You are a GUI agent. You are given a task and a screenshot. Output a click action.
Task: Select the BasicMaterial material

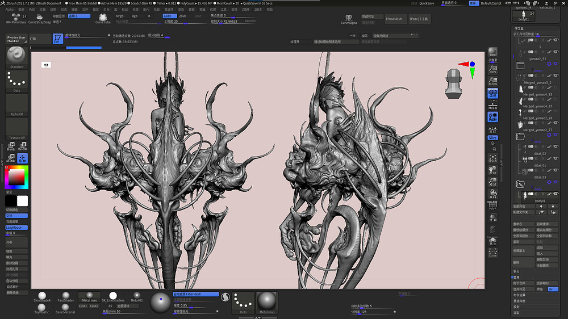click(x=65, y=309)
